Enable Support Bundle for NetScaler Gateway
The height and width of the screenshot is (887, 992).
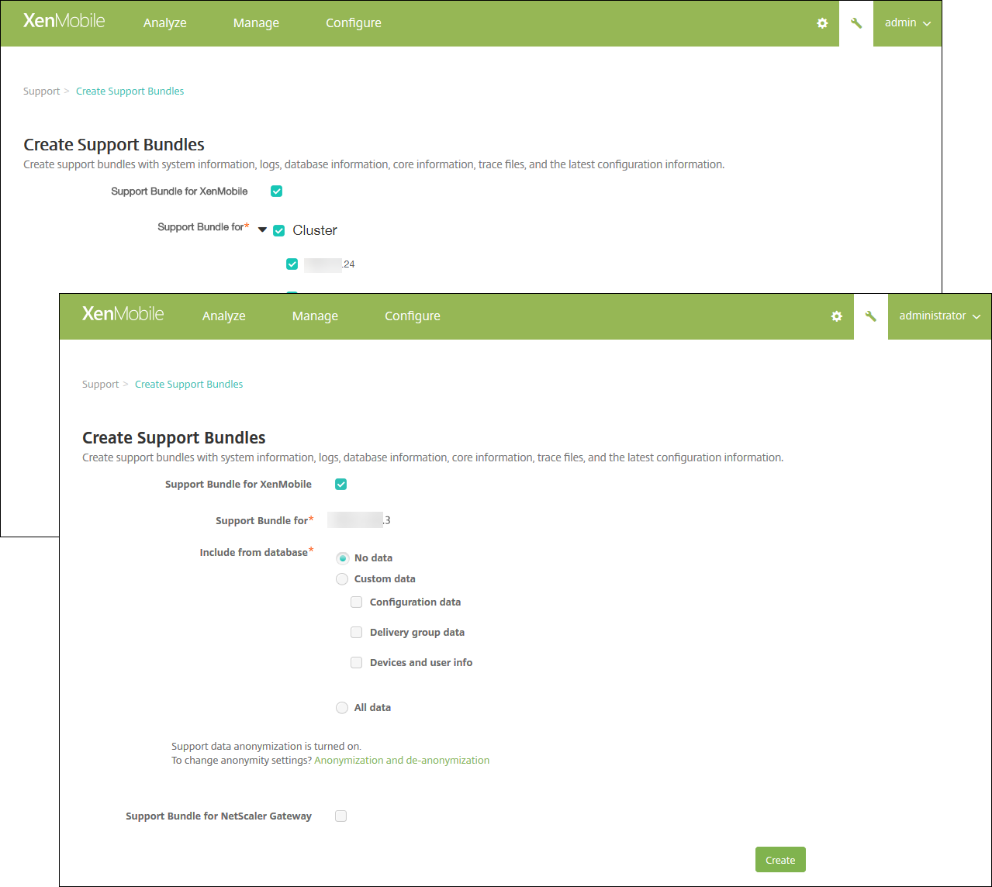coord(340,816)
